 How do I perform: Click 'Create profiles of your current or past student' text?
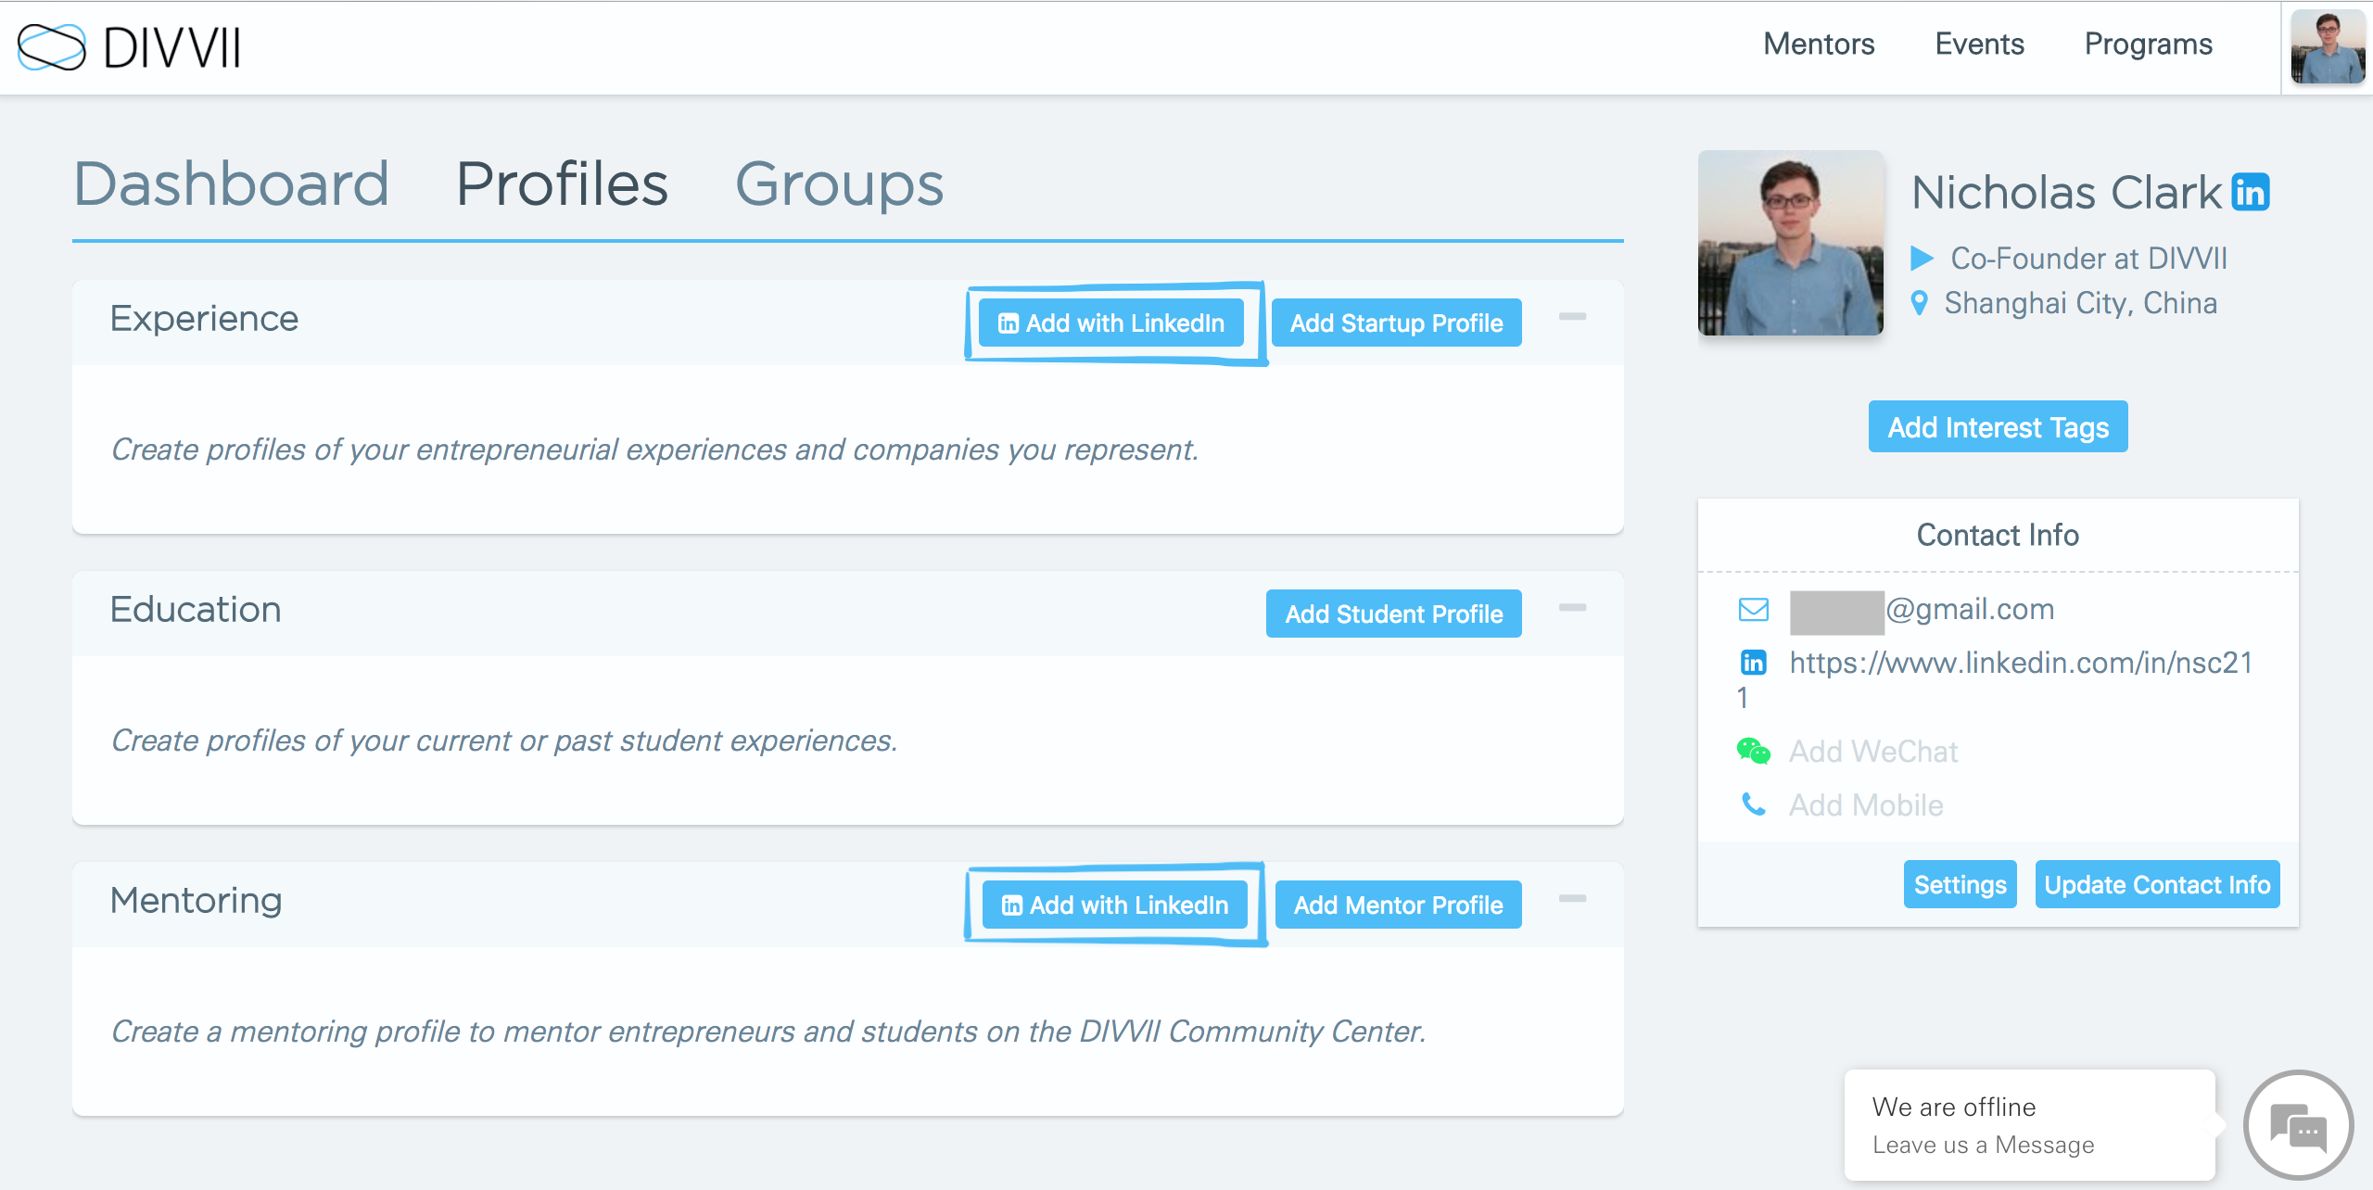pyautogui.click(x=504, y=741)
